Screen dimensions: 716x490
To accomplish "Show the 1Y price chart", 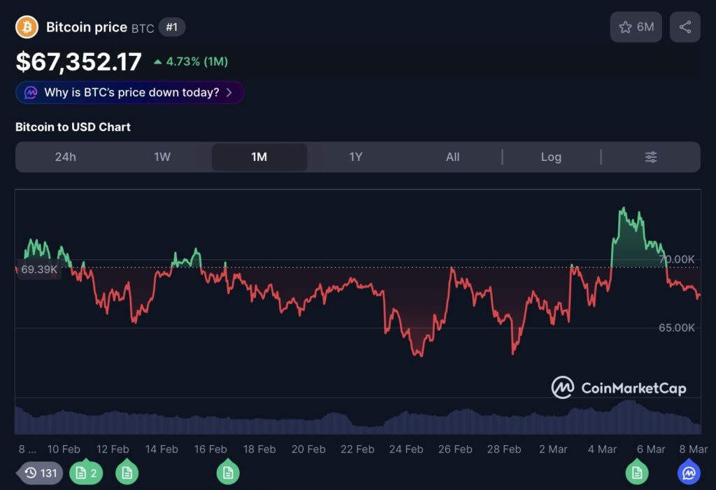I will pyautogui.click(x=356, y=157).
